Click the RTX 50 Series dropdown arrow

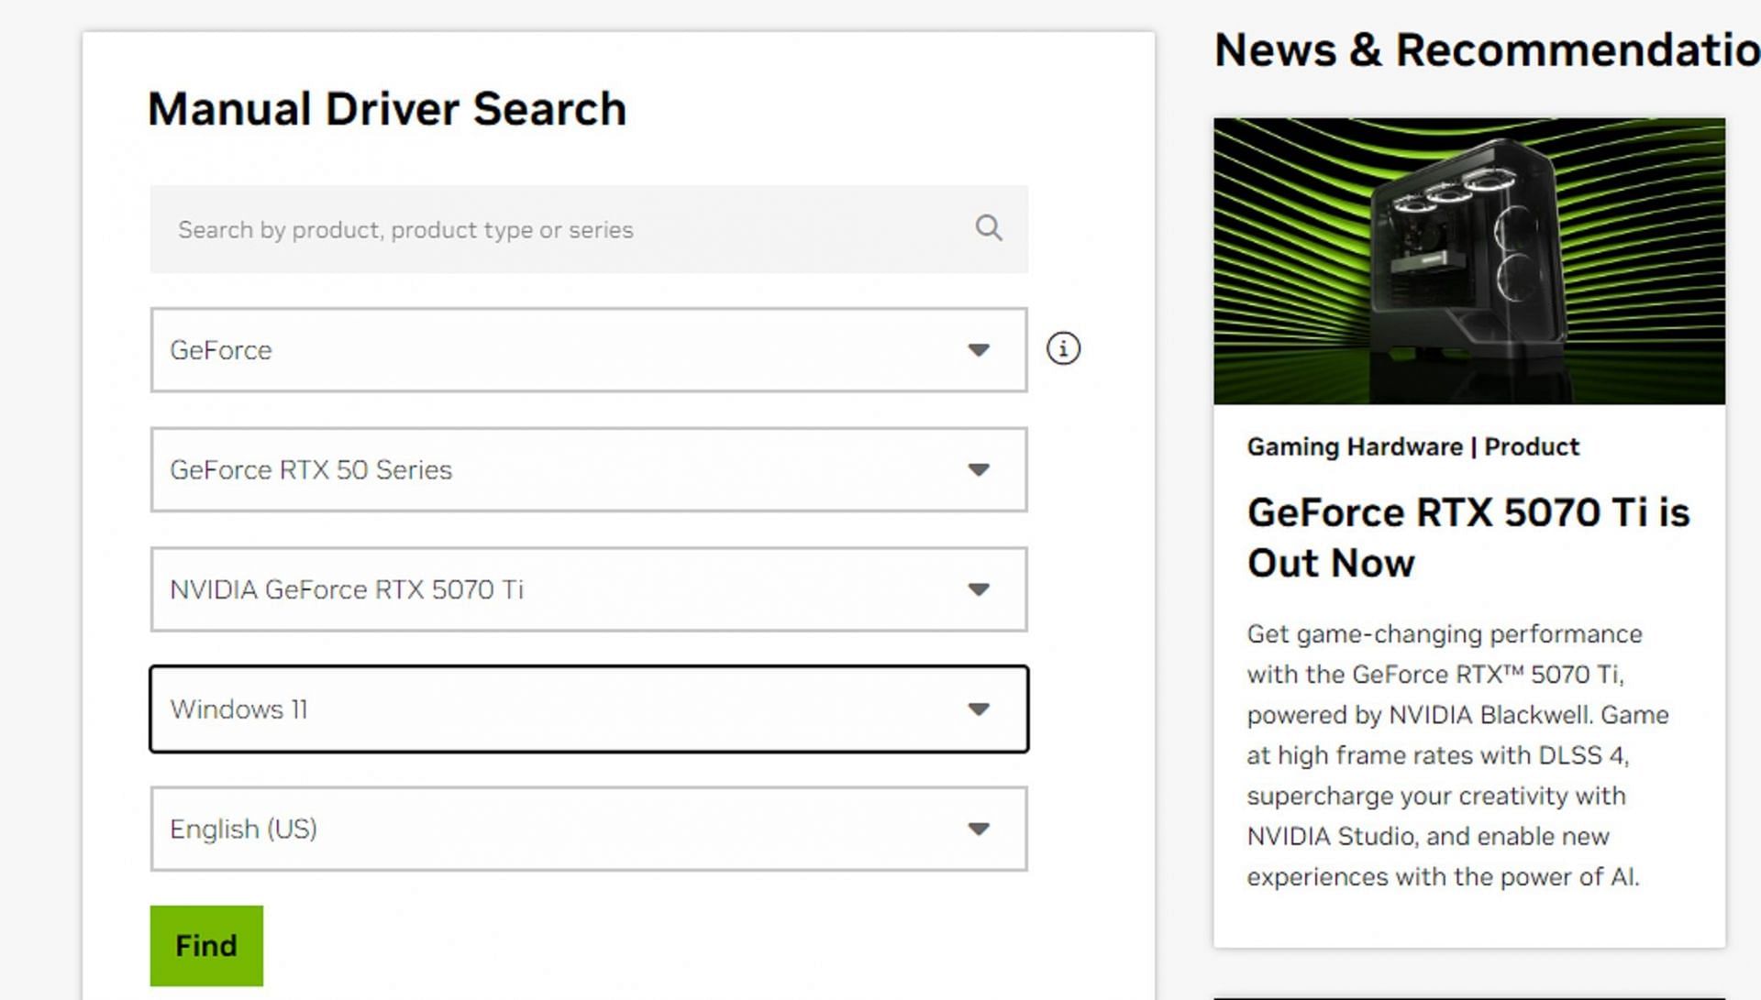pyautogui.click(x=979, y=470)
